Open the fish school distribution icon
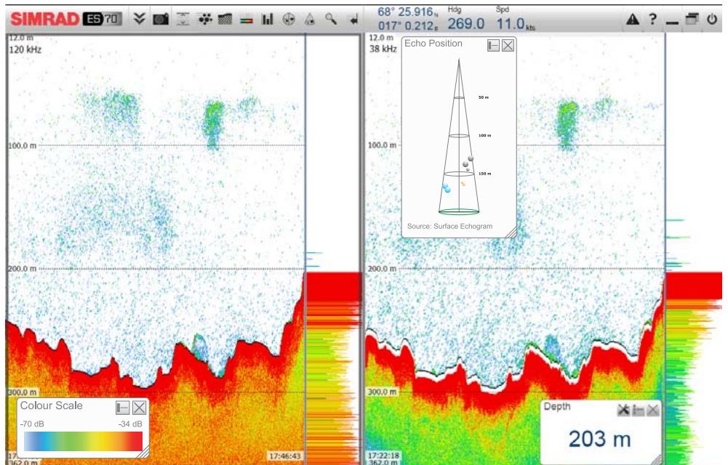 point(204,17)
